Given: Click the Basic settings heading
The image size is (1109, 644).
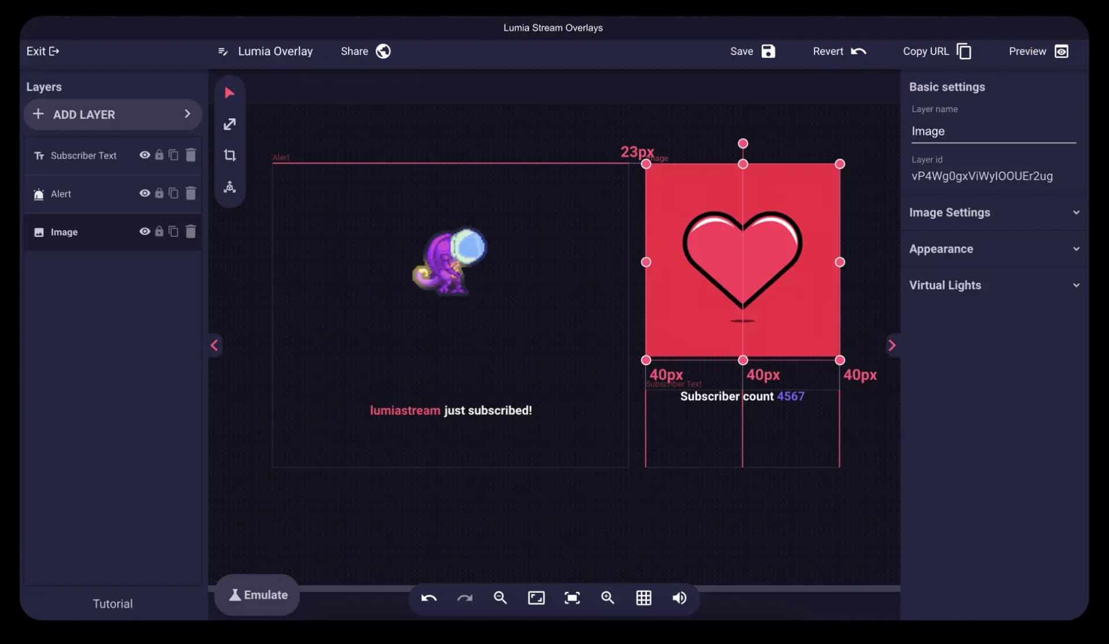Looking at the screenshot, I should (x=947, y=87).
